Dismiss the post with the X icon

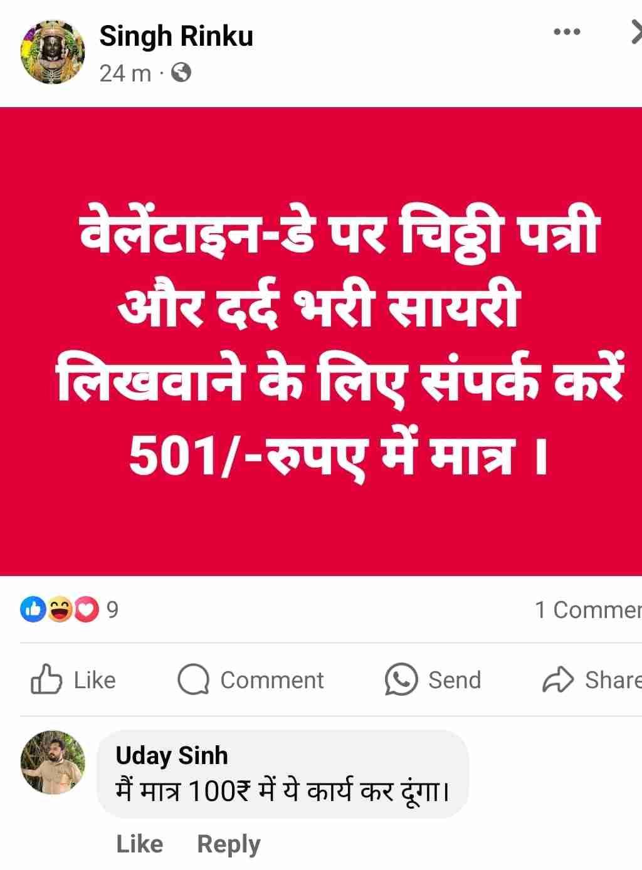(x=636, y=32)
